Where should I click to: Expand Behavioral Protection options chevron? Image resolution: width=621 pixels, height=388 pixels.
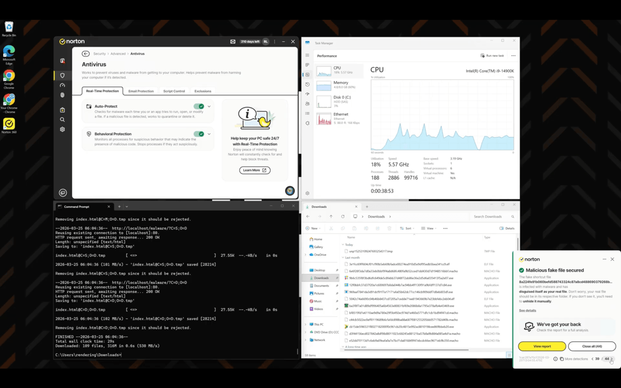click(209, 134)
